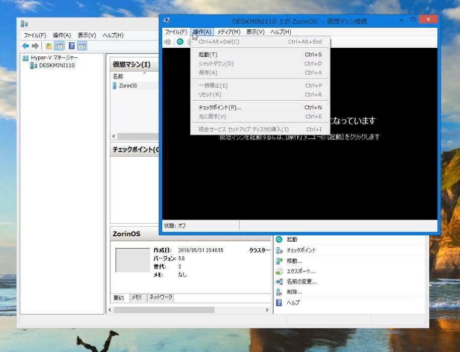Open the メディア(M) menu in VM window
This screenshot has width=460, height=352.
point(228,32)
